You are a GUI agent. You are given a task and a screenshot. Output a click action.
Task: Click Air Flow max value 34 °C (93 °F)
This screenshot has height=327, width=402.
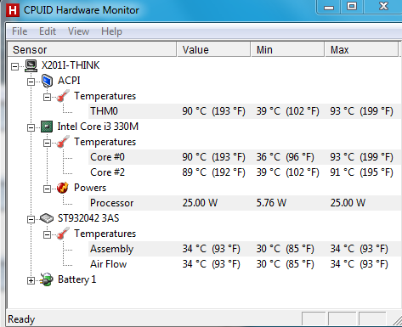point(359,264)
